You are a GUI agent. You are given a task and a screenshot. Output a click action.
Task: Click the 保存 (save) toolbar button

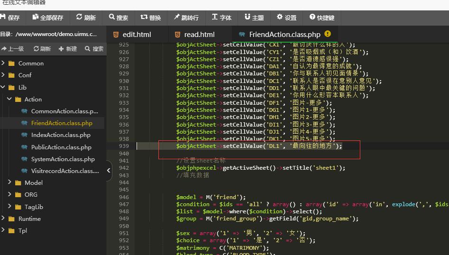click(x=10, y=18)
